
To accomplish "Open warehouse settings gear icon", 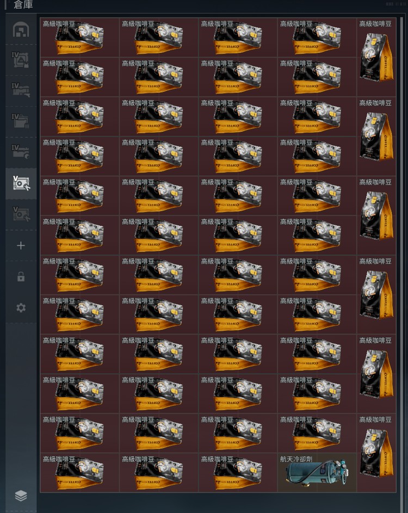I will coord(21,307).
